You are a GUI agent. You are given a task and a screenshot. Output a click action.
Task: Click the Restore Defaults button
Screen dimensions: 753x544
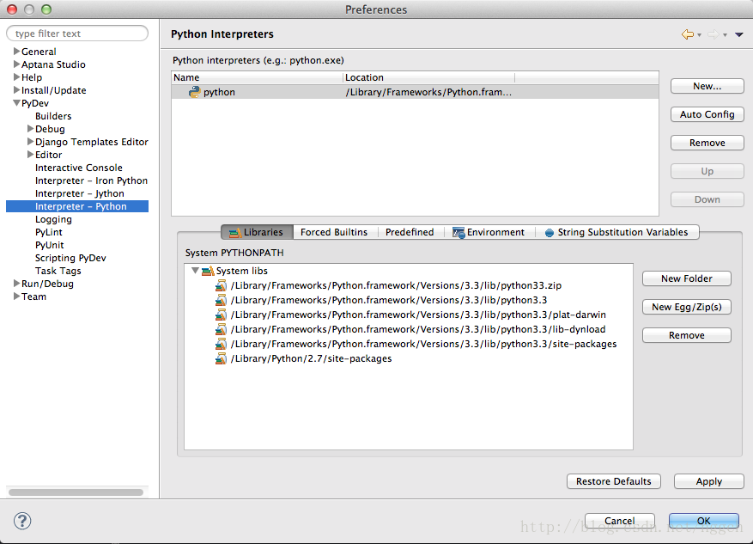point(614,481)
